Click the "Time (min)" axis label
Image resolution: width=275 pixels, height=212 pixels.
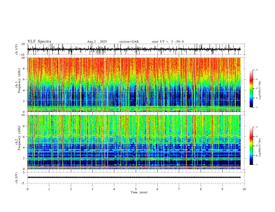(x=139, y=192)
